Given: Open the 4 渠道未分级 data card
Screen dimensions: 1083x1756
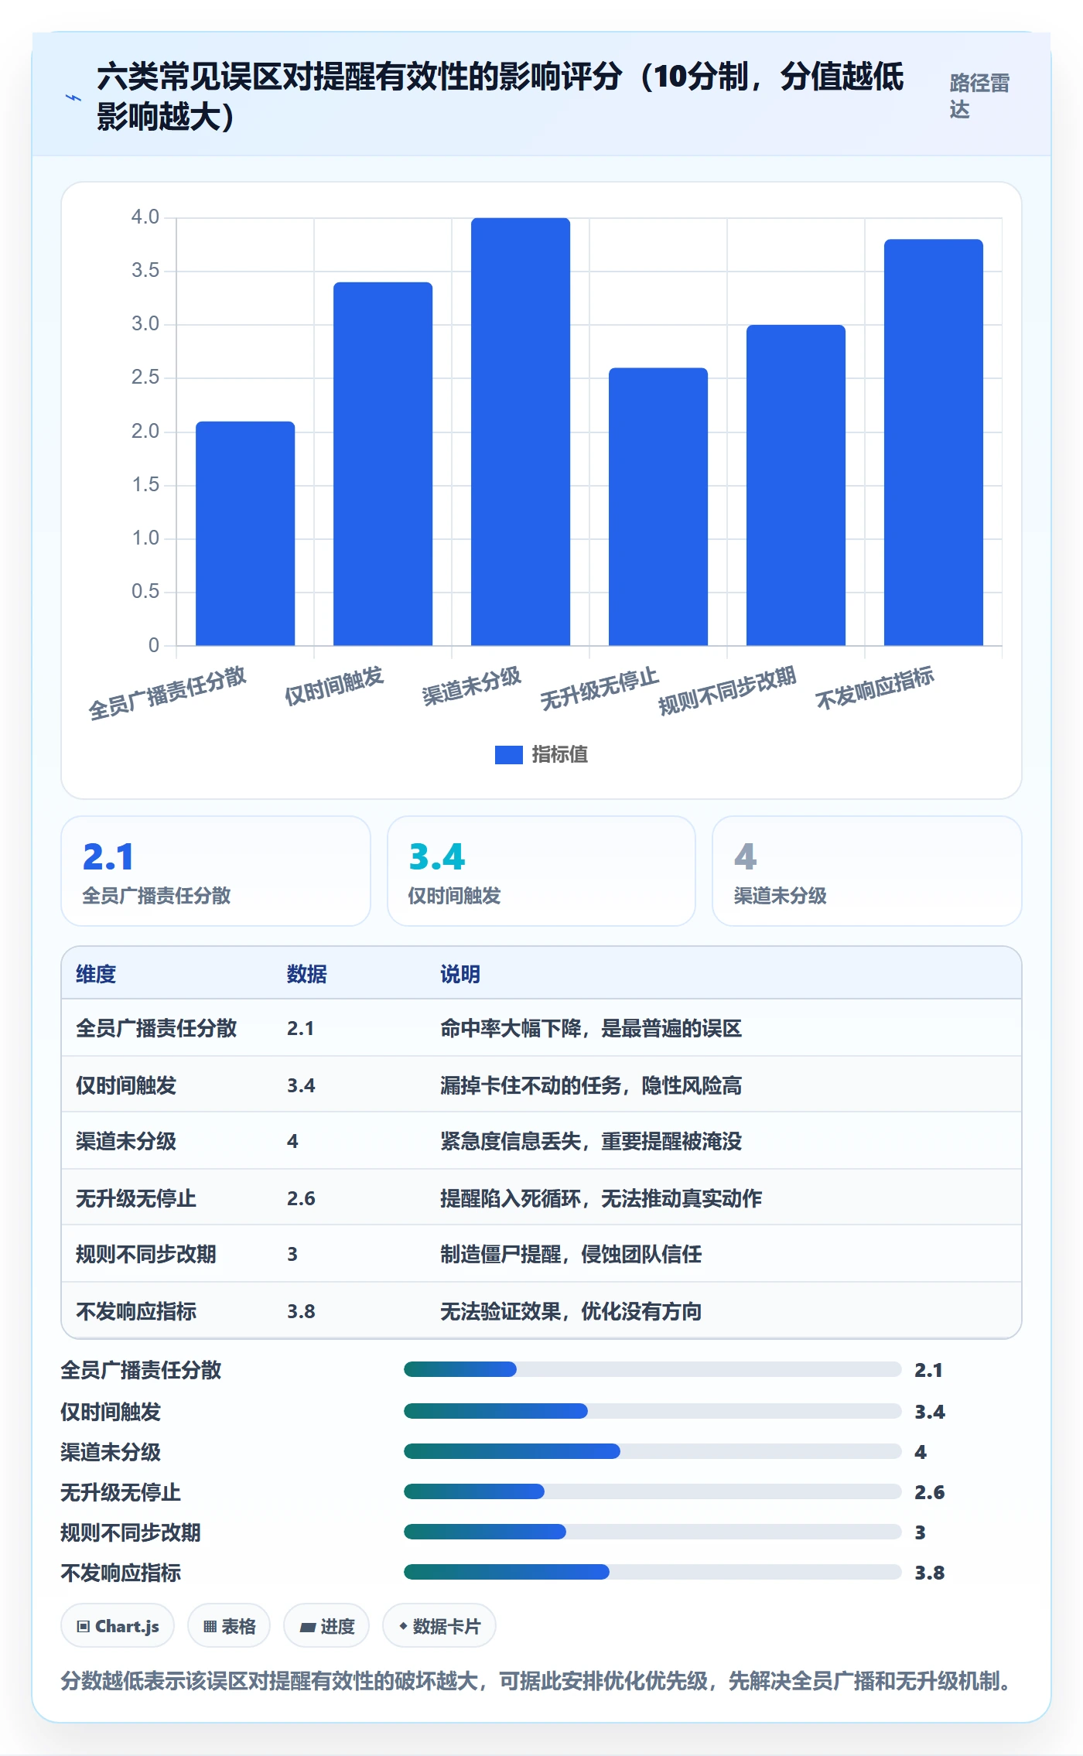Looking at the screenshot, I should point(867,871).
